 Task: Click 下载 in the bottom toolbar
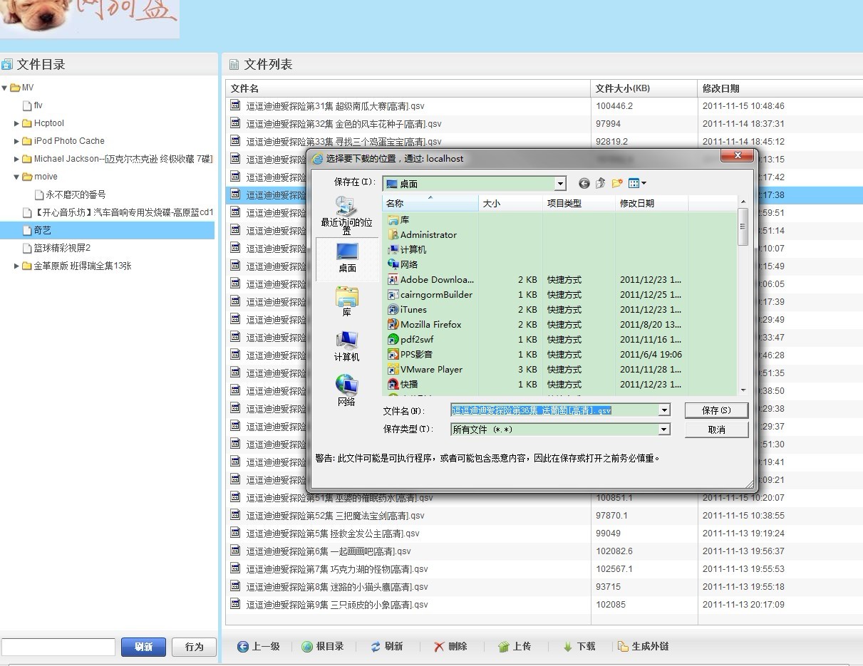coord(579,647)
